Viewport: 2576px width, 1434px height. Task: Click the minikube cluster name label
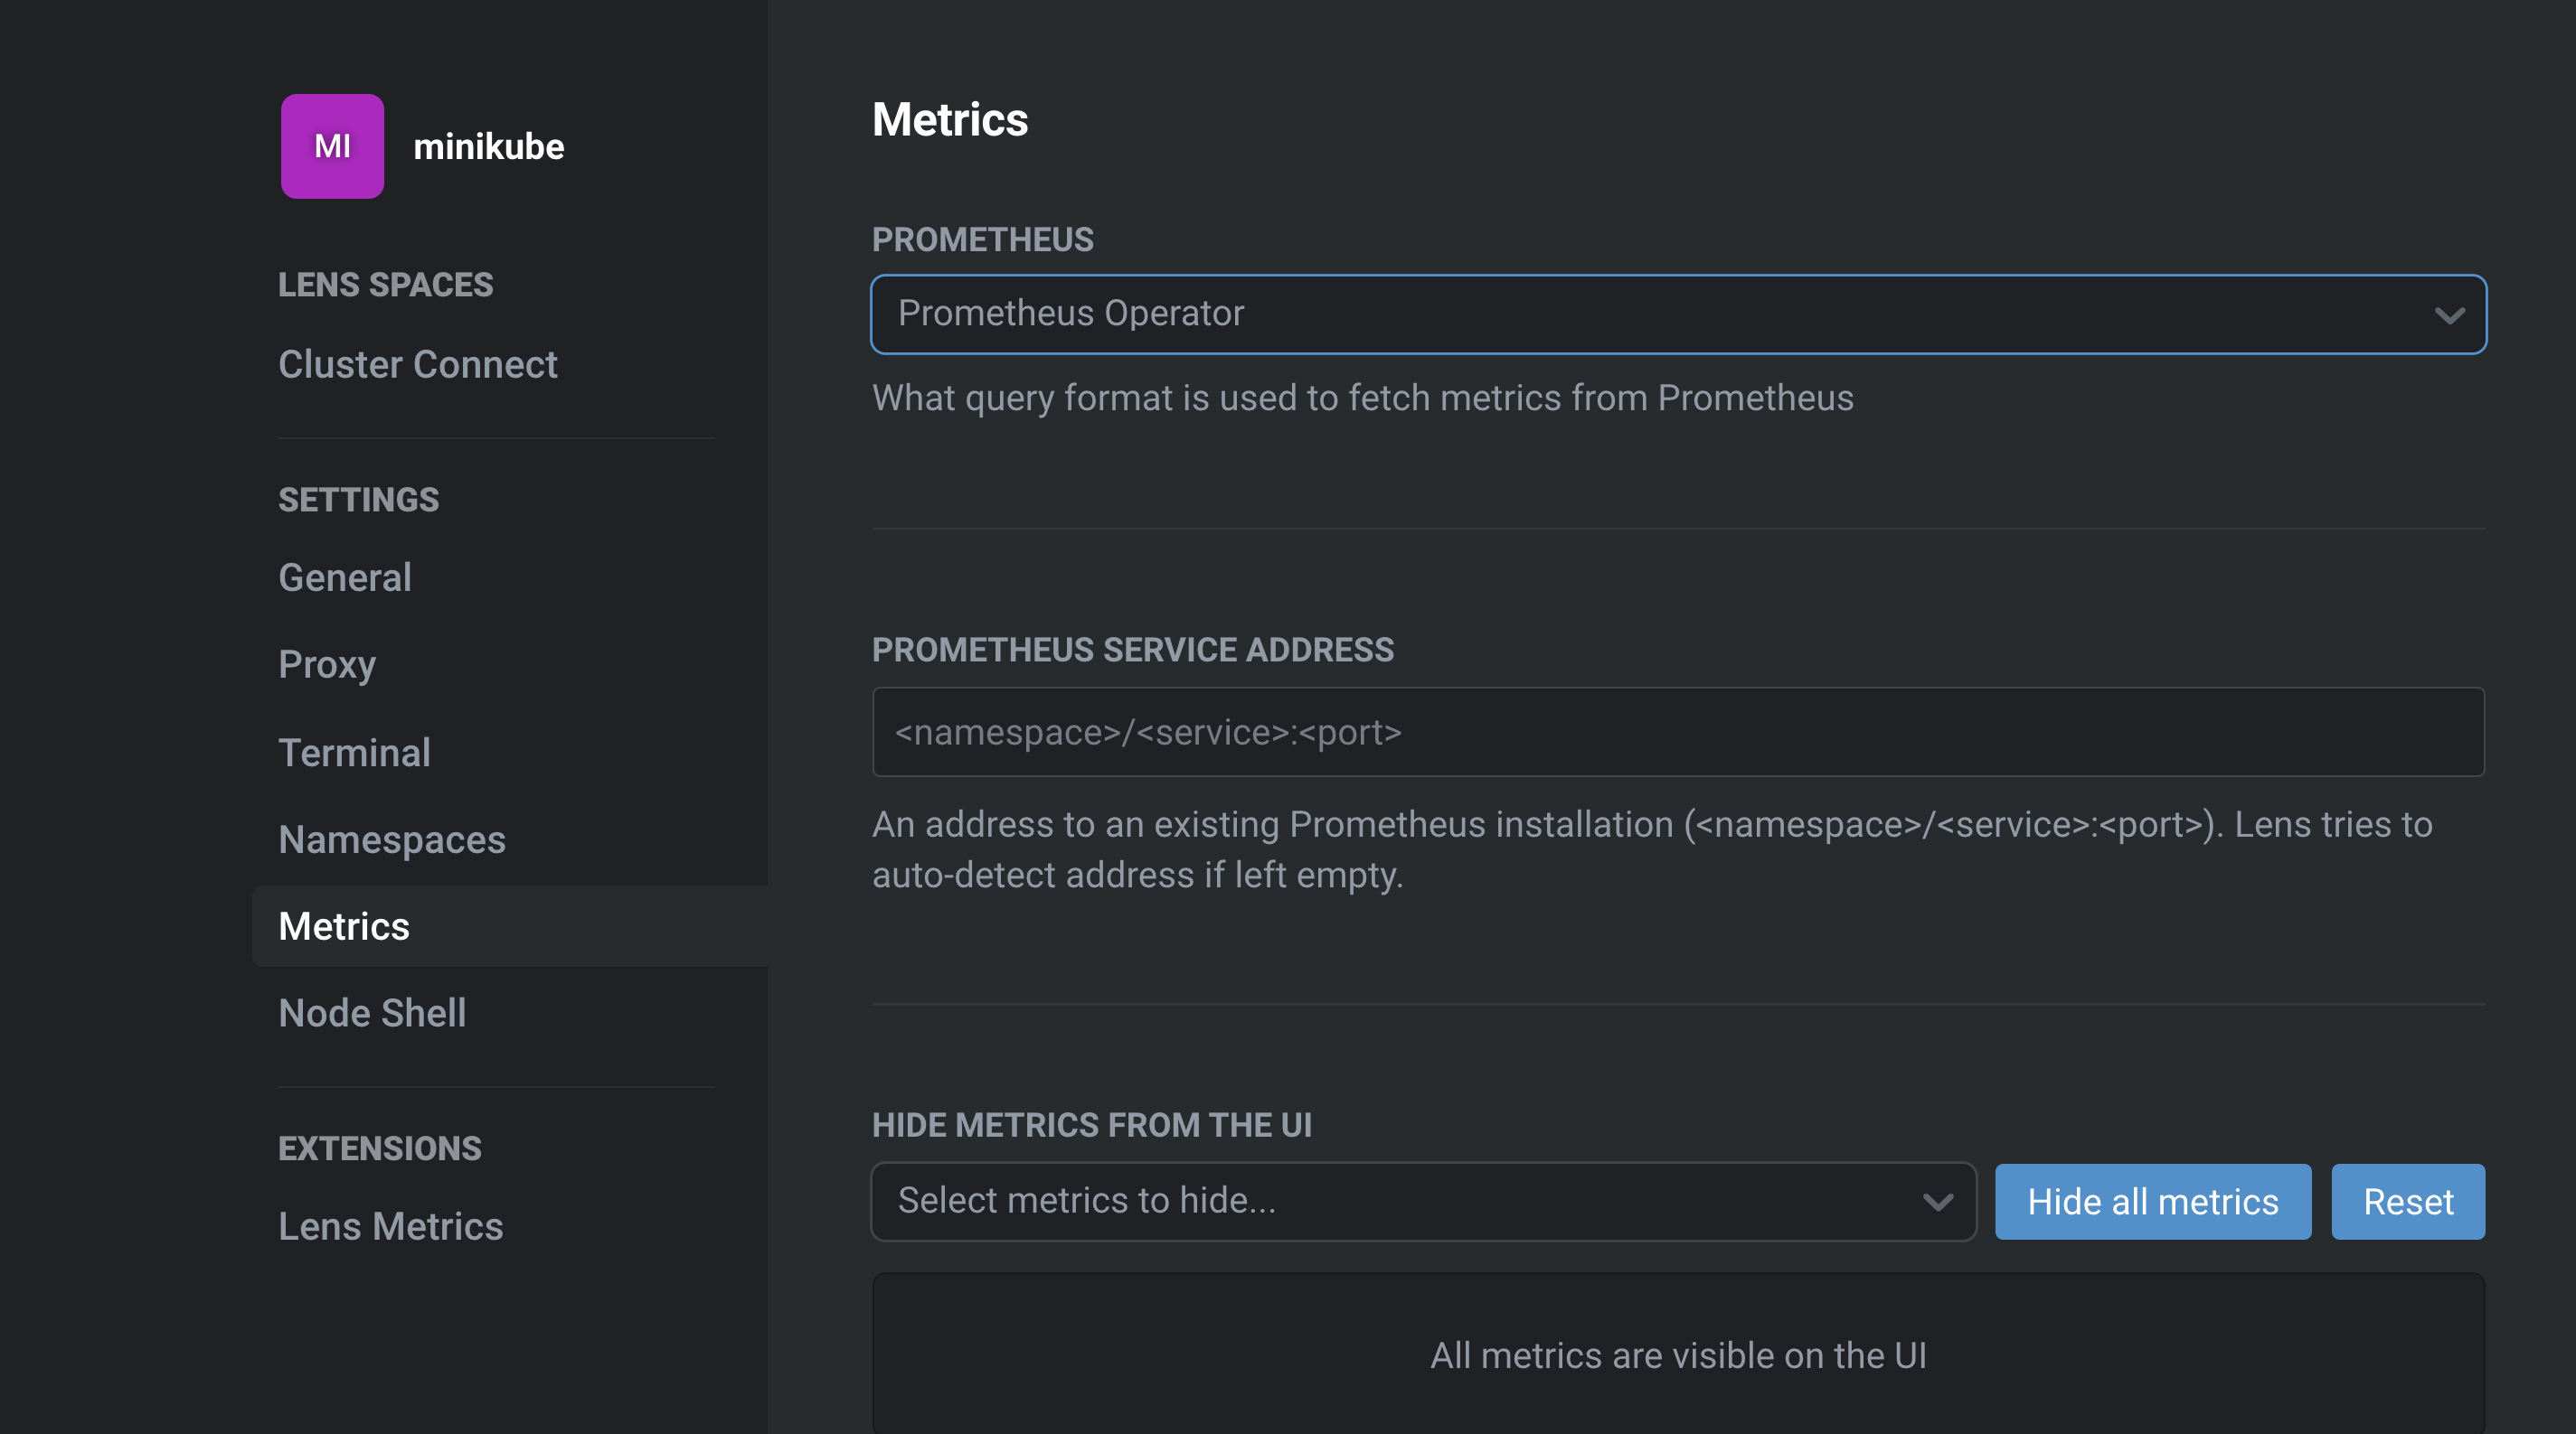click(488, 145)
